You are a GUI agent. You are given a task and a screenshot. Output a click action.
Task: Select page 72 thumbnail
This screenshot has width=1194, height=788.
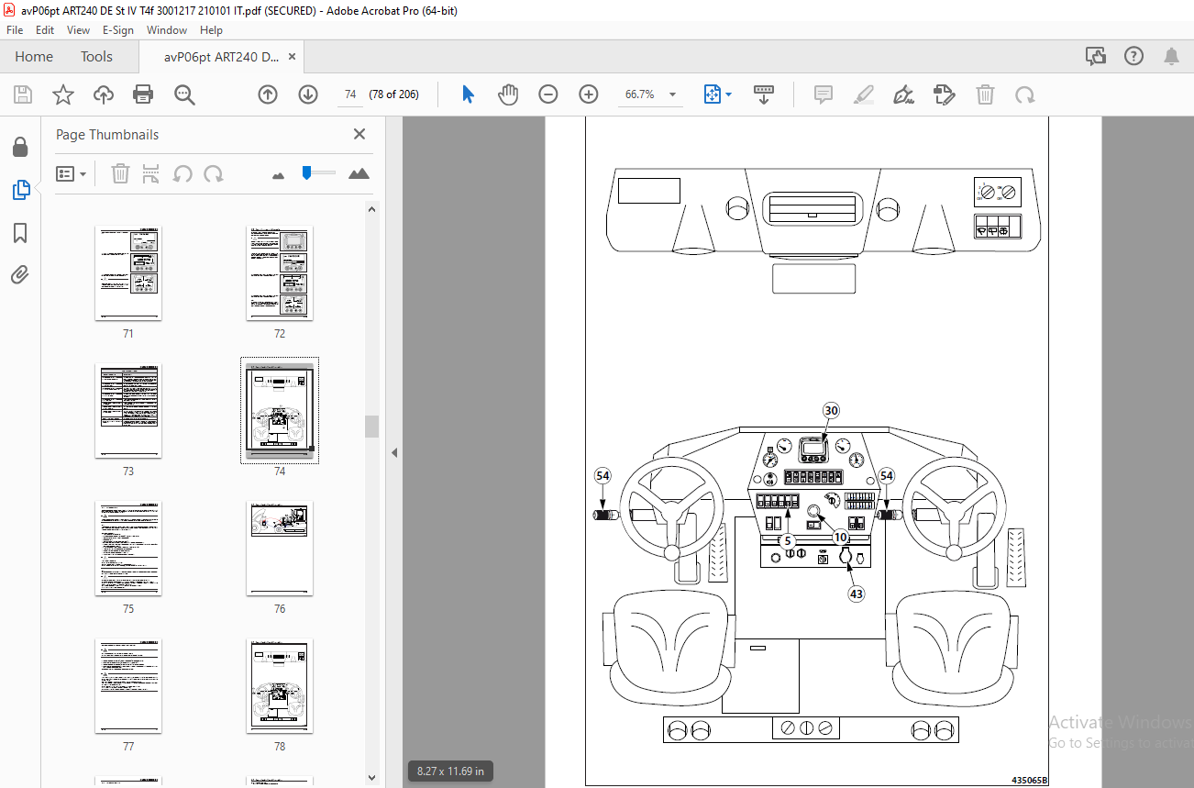[x=280, y=273]
